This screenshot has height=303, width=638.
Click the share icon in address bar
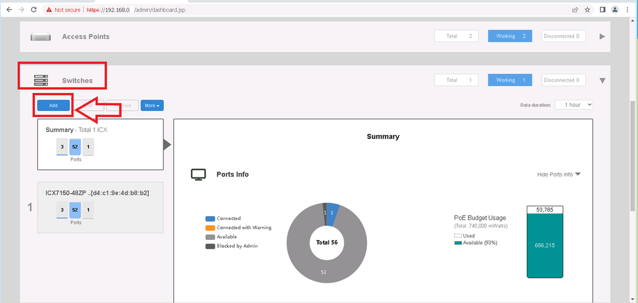coord(575,10)
